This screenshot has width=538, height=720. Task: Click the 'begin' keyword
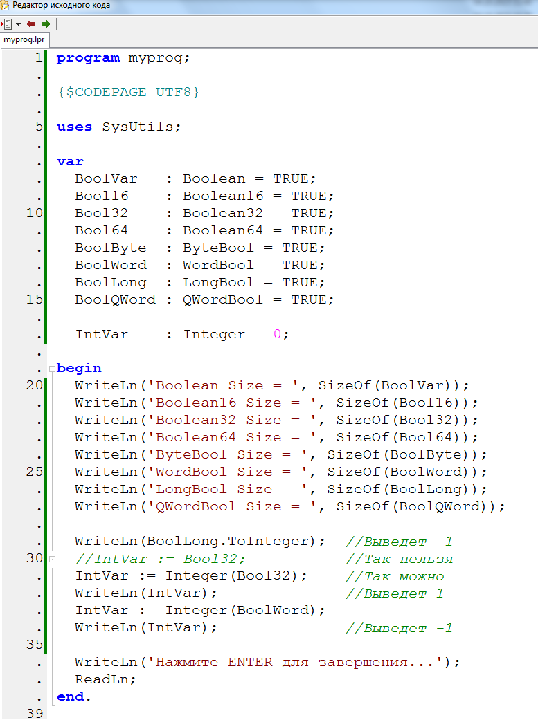pos(79,369)
